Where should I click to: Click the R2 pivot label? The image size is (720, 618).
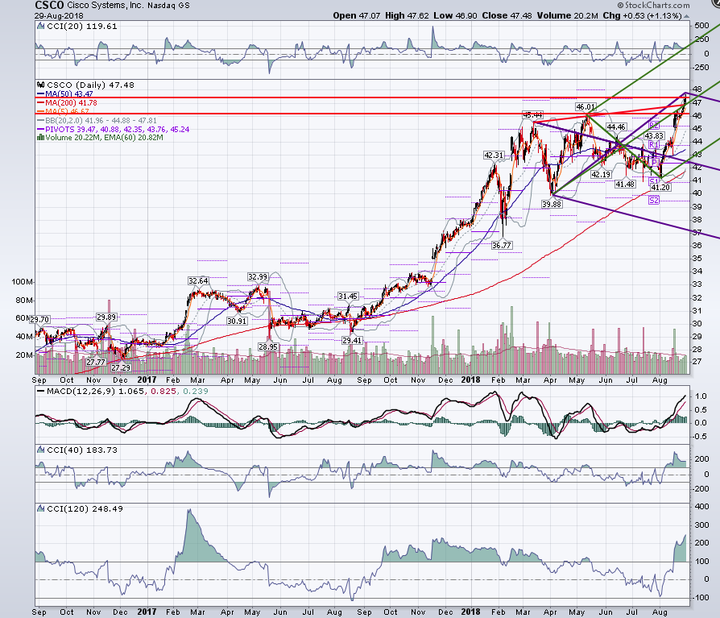tap(654, 126)
